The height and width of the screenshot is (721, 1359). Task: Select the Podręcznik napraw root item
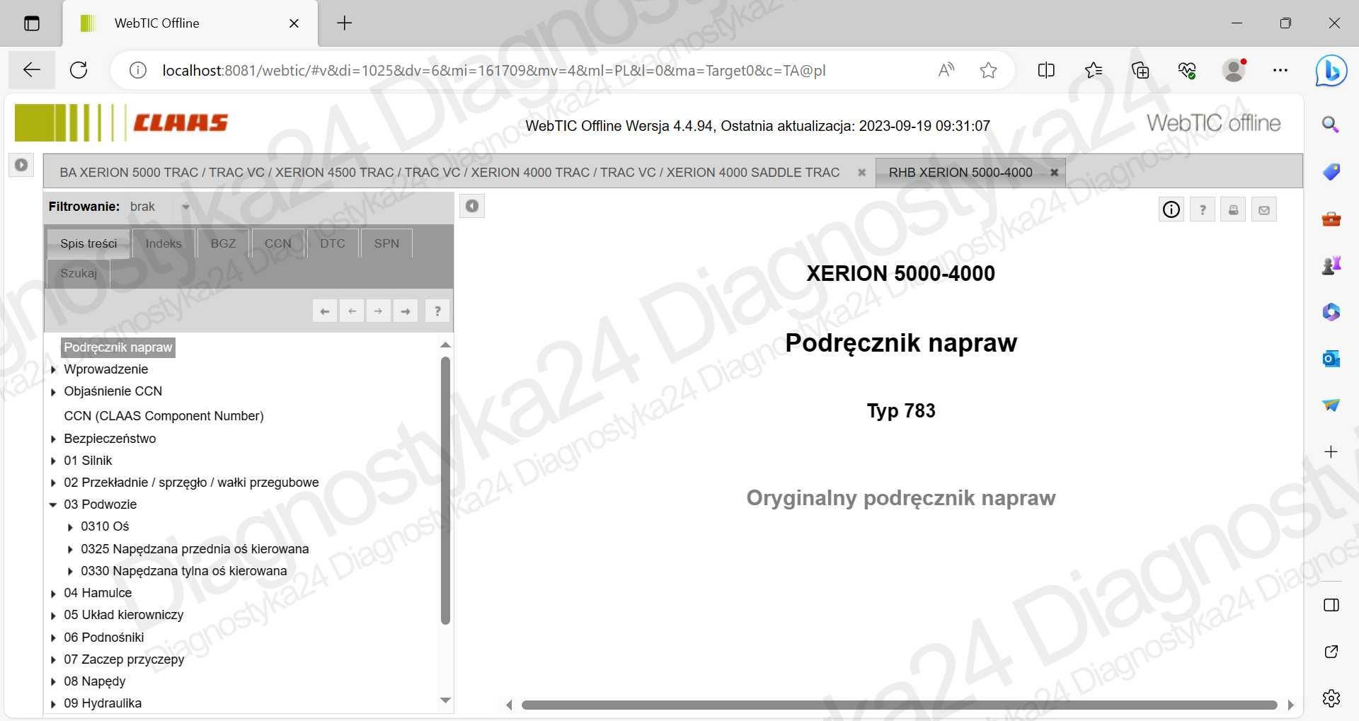pyautogui.click(x=118, y=347)
